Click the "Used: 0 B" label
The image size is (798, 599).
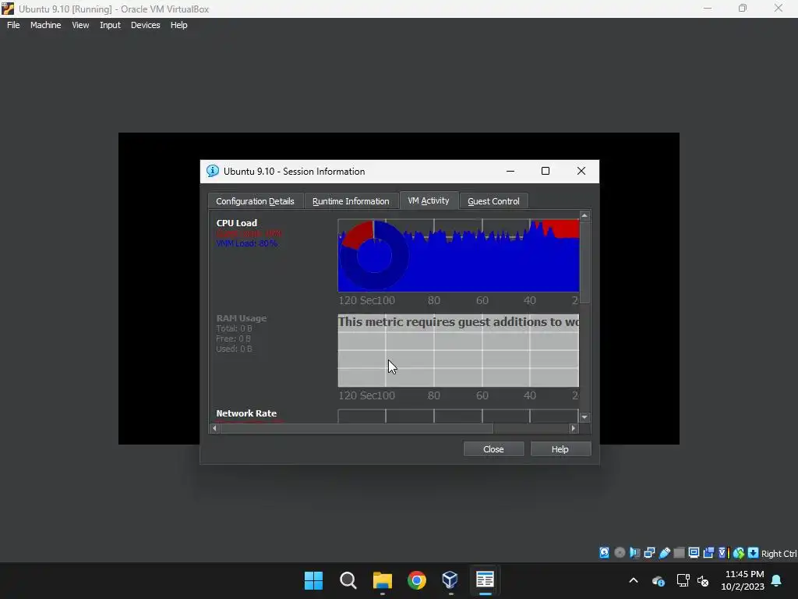(234, 349)
